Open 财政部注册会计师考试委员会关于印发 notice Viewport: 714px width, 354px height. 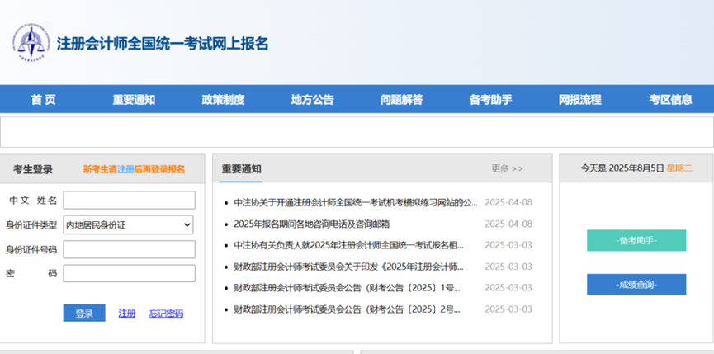pos(348,267)
